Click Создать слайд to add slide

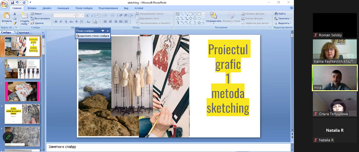click(x=25, y=18)
